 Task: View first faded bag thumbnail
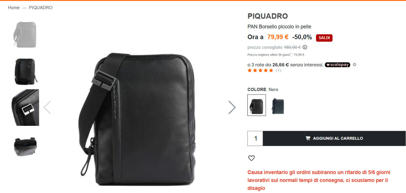pyautogui.click(x=25, y=35)
